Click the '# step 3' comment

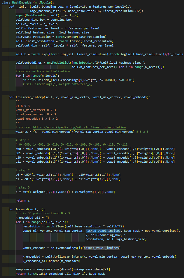coord(23,188)
